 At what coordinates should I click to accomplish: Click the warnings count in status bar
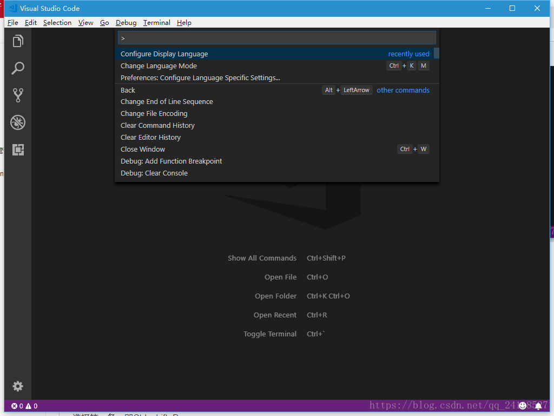[31, 406]
